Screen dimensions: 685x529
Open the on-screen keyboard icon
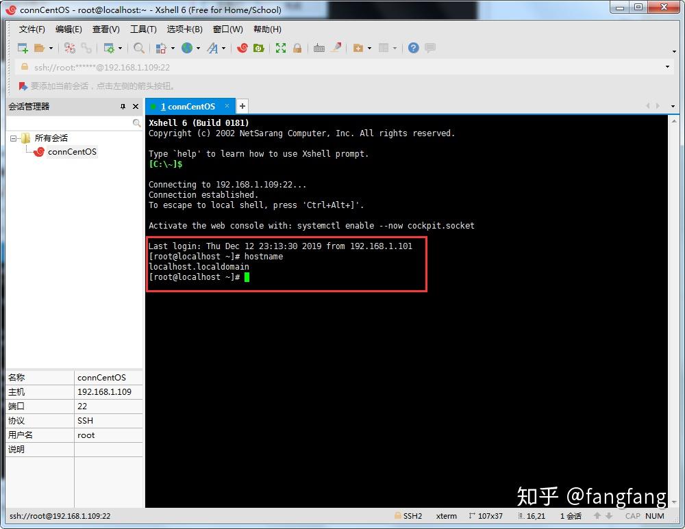(x=319, y=49)
